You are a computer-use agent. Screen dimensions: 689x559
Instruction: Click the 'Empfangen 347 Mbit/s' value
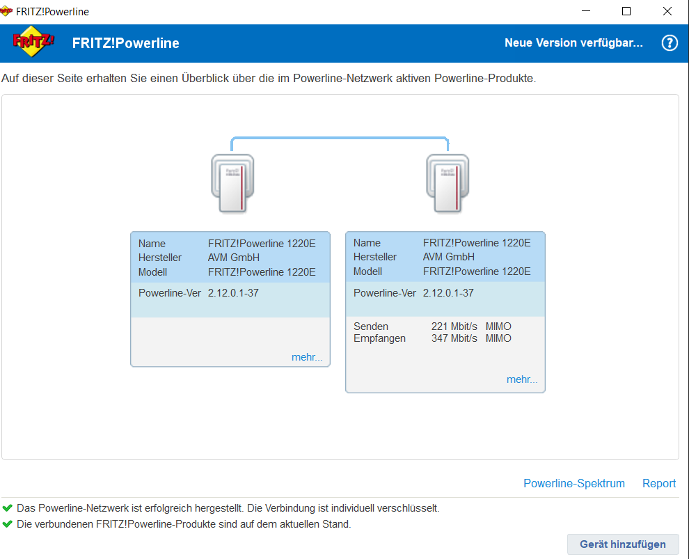(454, 338)
